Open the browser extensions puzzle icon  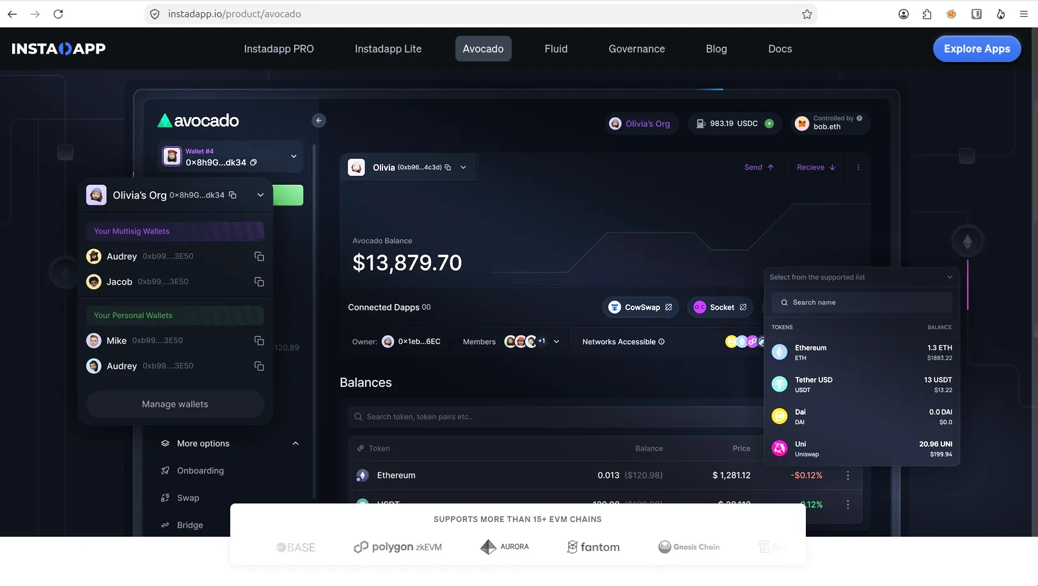pos(927,14)
